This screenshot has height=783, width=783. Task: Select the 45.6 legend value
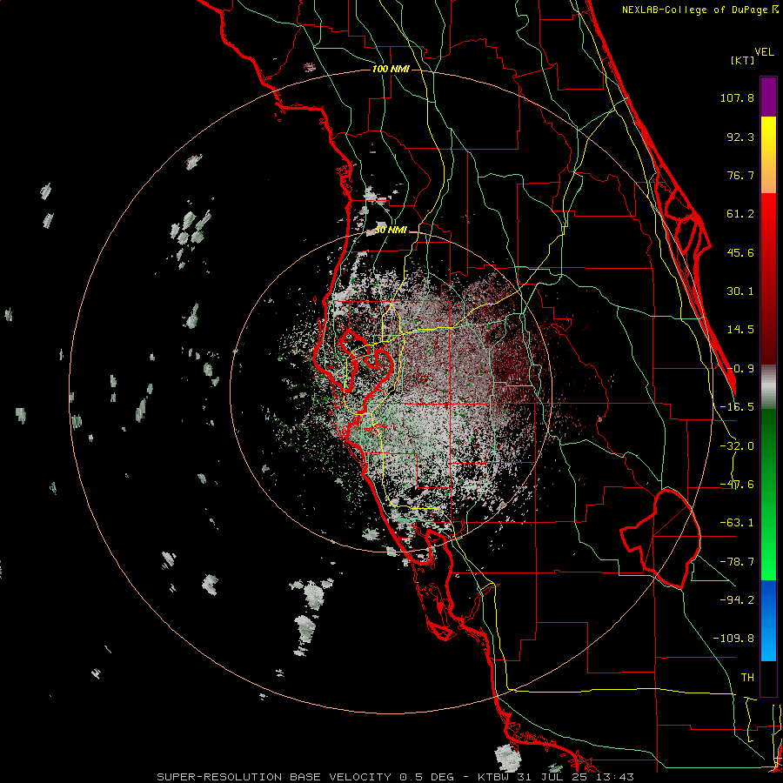tap(740, 252)
